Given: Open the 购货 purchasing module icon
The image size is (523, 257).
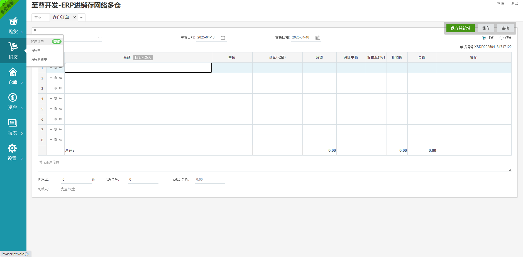Looking at the screenshot, I should coord(13,21).
